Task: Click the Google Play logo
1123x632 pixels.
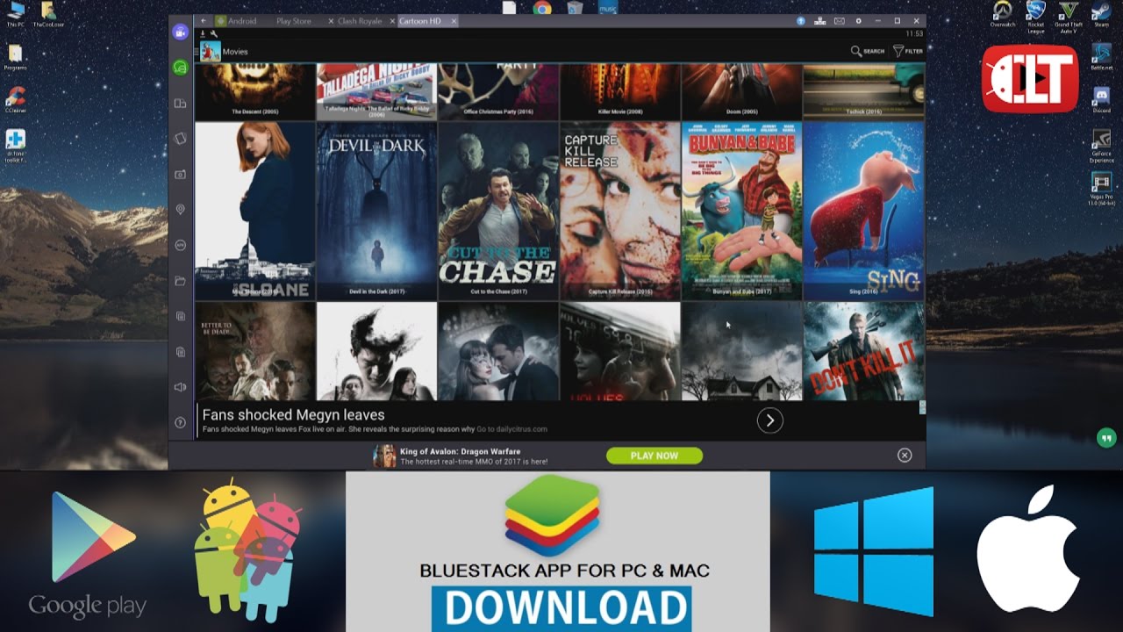Action: [88, 554]
